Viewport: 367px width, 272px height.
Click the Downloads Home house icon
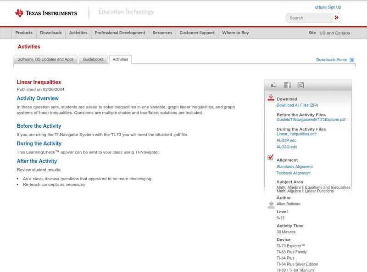(352, 60)
